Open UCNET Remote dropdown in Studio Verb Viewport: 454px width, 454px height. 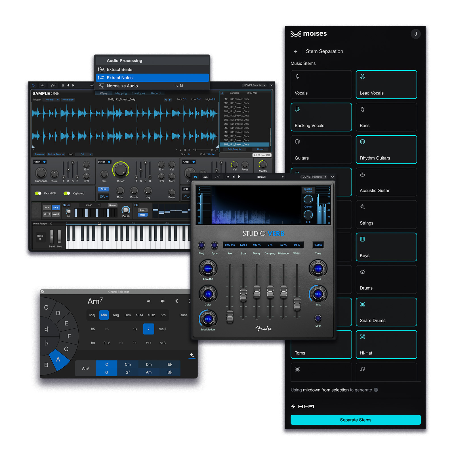[314, 177]
